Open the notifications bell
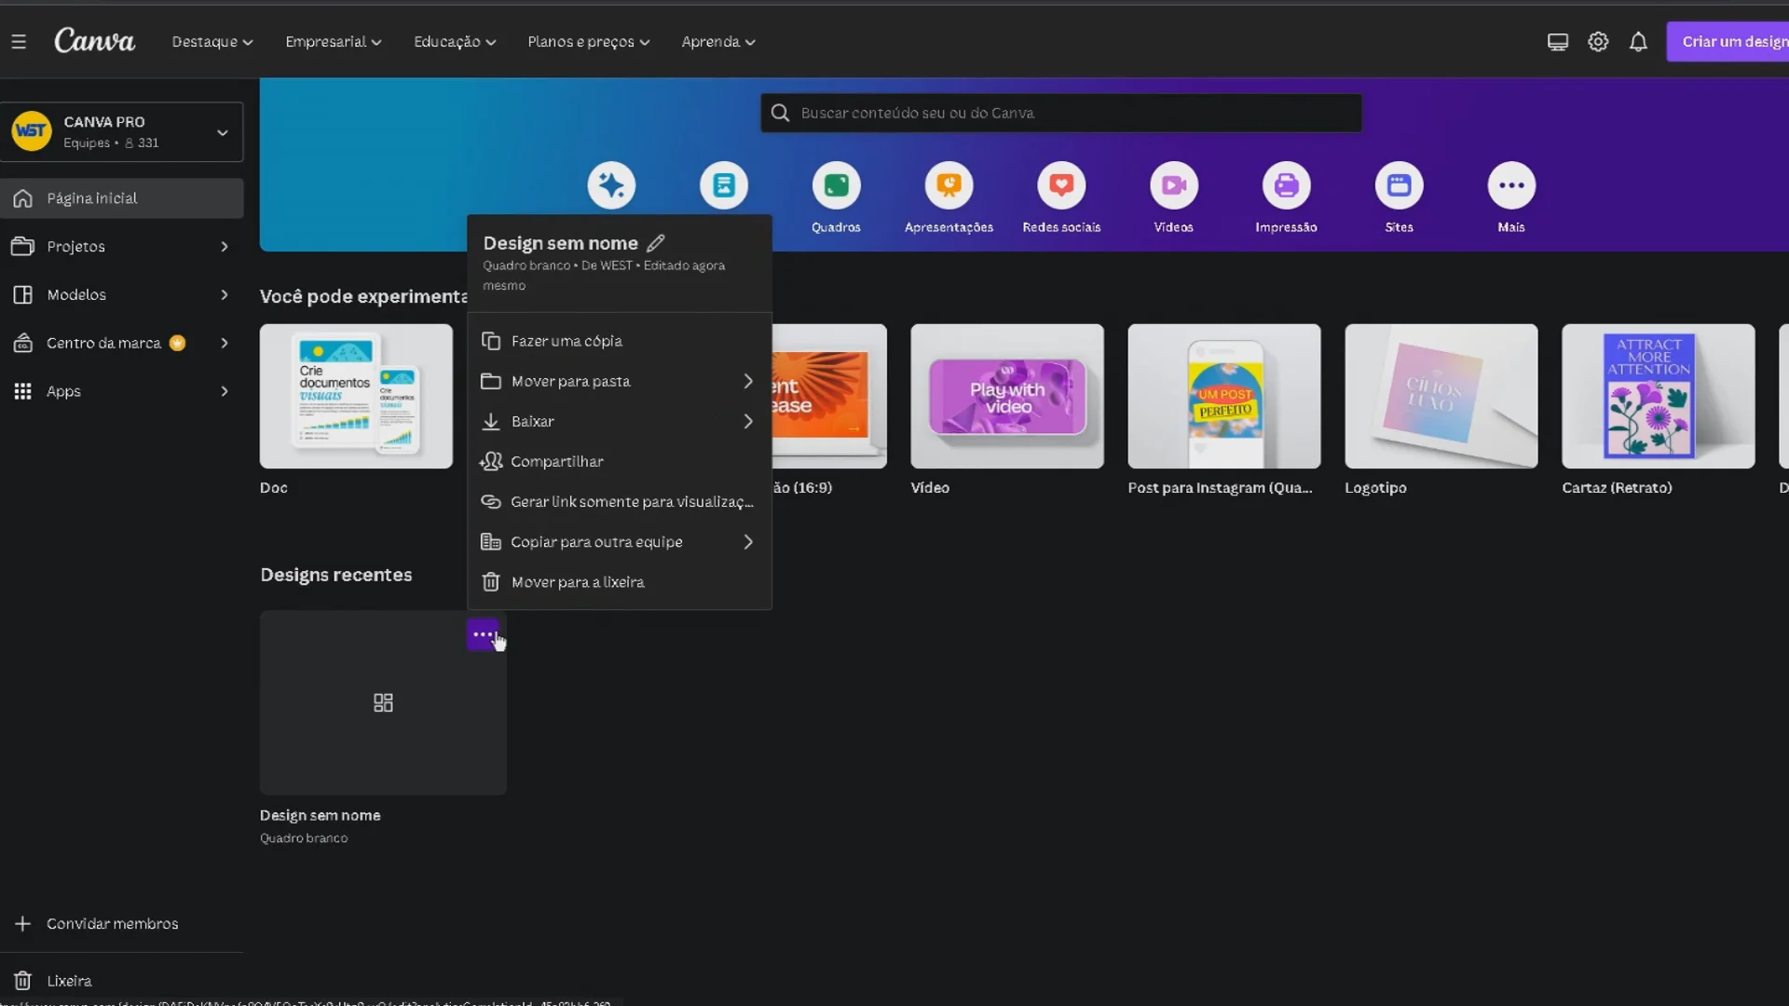 pos(1639,41)
